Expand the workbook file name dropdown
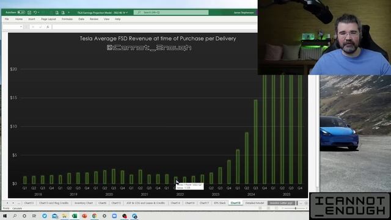Image resolution: width=391 pixels, height=220 pixels. coord(127,12)
